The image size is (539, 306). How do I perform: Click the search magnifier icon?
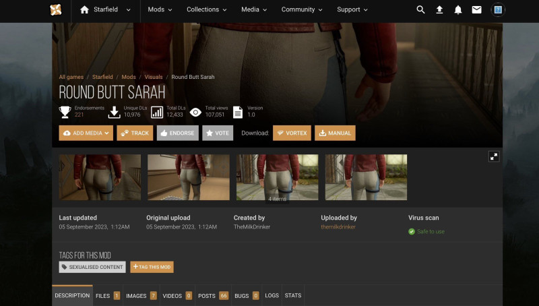420,9
